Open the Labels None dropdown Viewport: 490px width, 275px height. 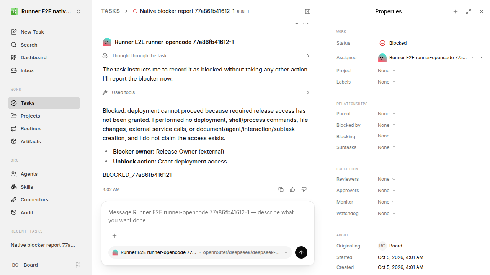coord(387,82)
